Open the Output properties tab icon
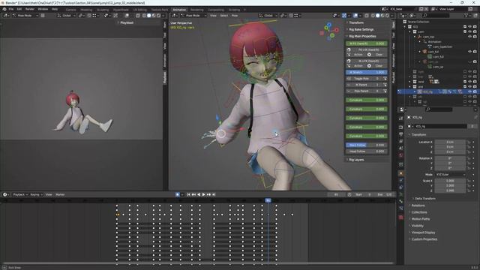 click(401, 134)
